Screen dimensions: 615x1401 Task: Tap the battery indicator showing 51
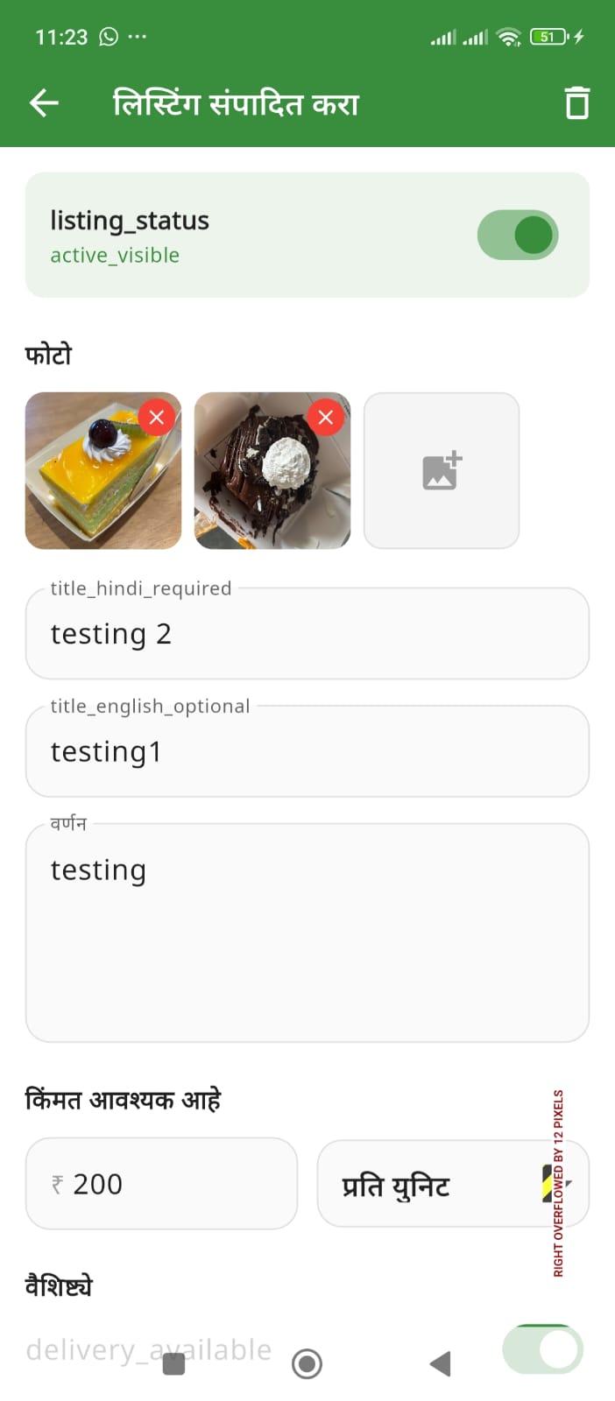548,37
